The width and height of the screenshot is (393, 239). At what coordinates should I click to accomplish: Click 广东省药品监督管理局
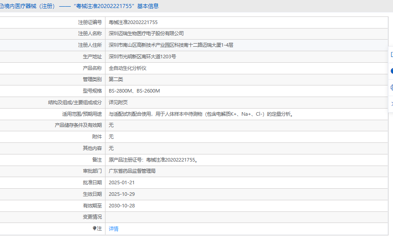click(x=132, y=171)
